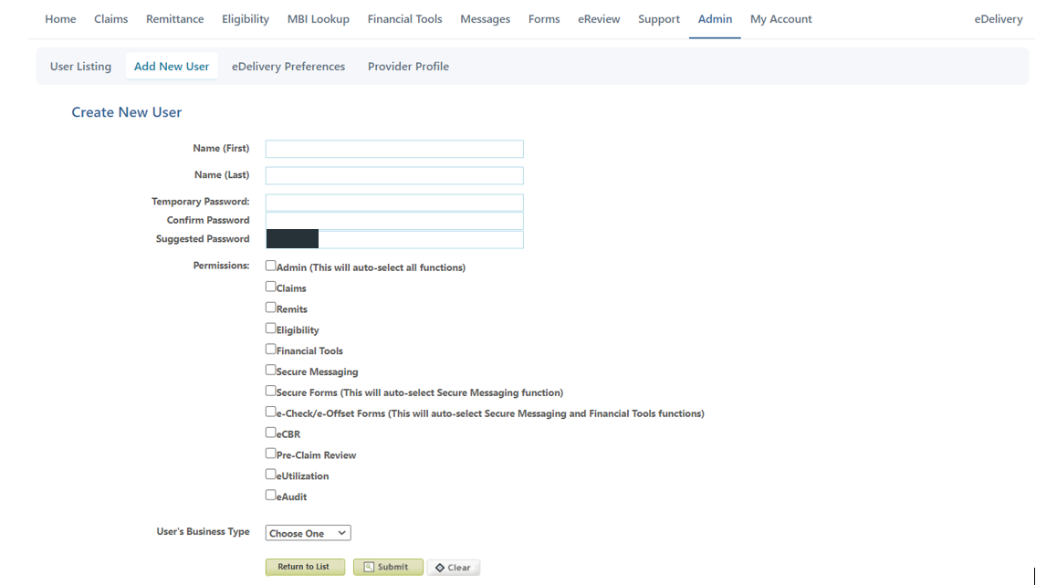1057x585 pixels.
Task: Tick the Remits checkbox
Action: point(270,308)
